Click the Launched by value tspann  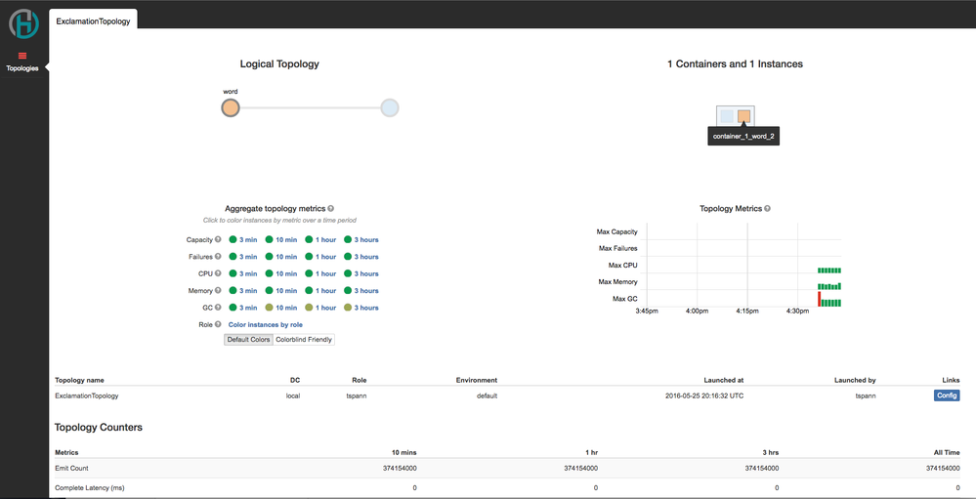click(866, 395)
